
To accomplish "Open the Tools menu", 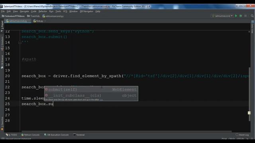I will (58, 12).
